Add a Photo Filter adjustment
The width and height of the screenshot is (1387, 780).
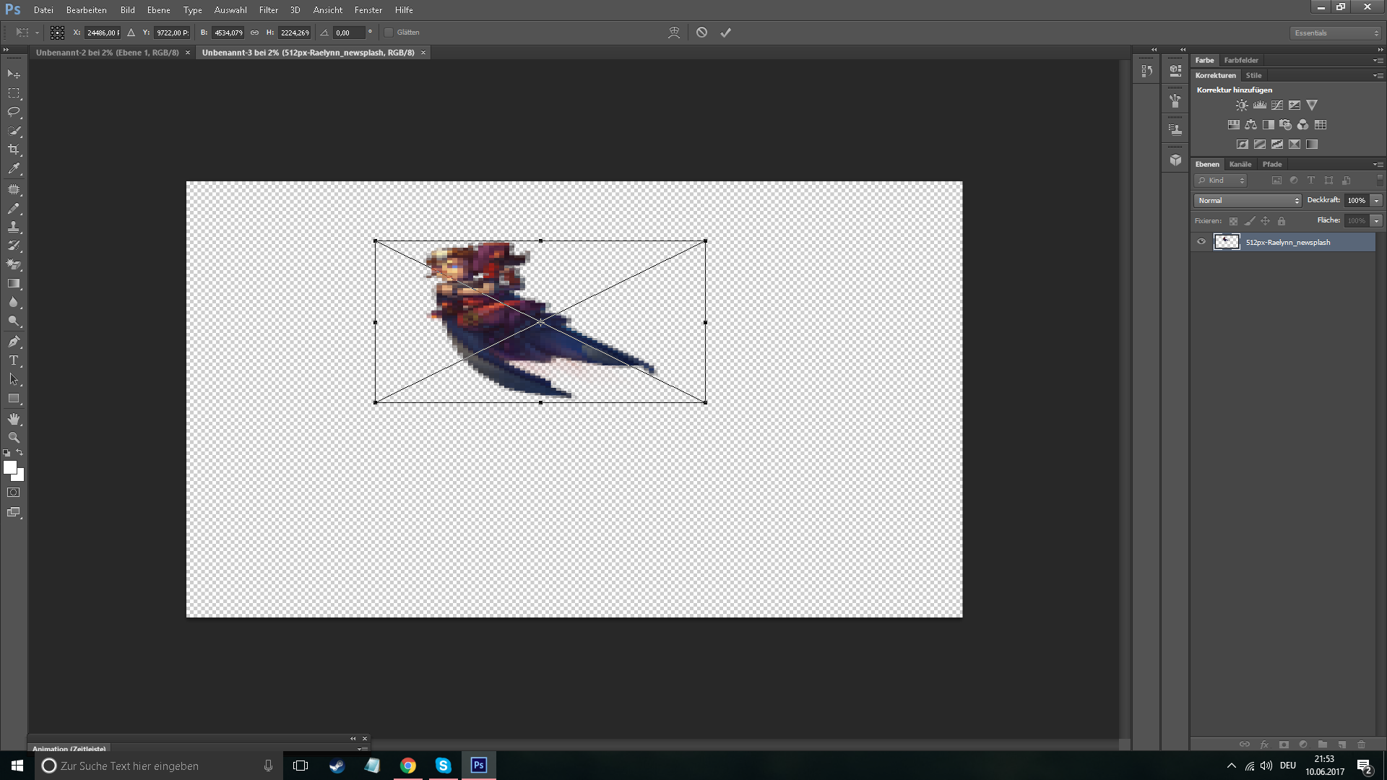[x=1286, y=125]
